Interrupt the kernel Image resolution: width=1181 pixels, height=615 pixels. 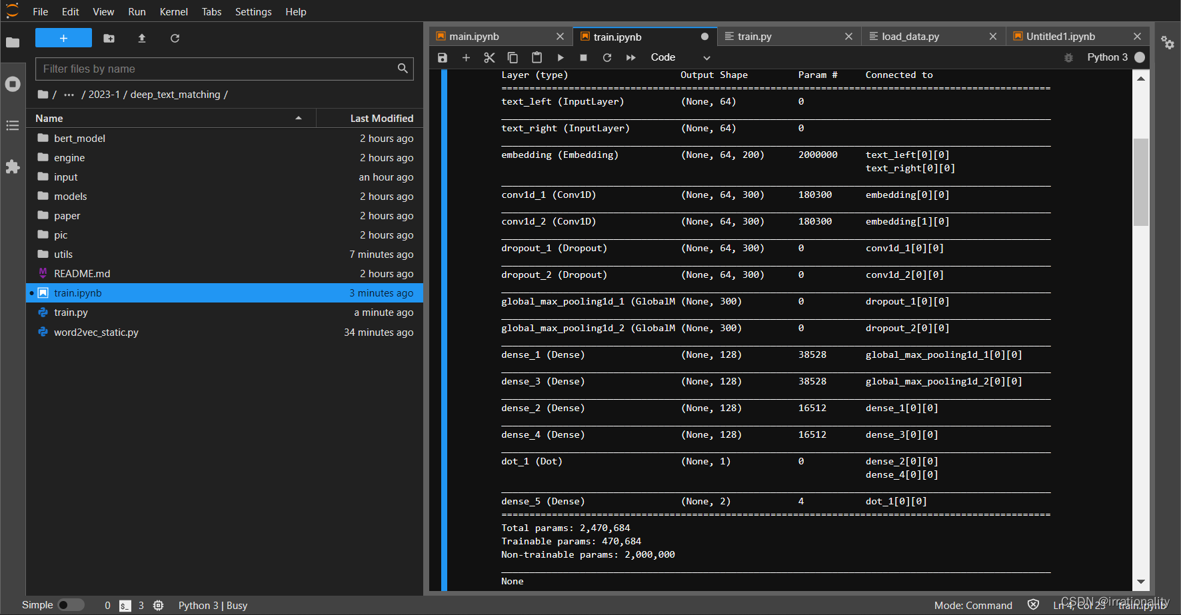(584, 57)
